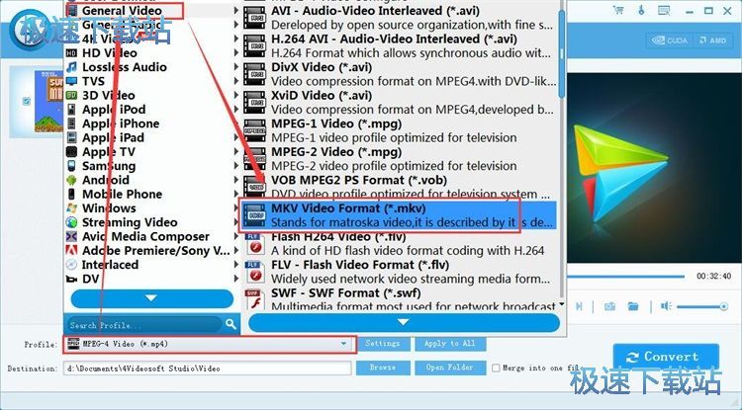
Task: Click the DivX Video film icon
Action: (x=255, y=74)
